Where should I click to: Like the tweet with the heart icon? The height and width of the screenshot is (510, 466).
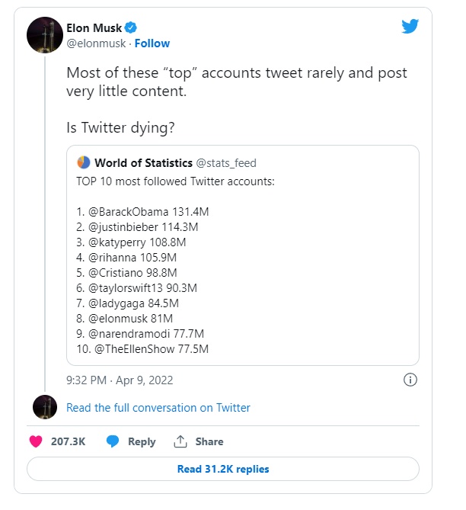[x=35, y=441]
